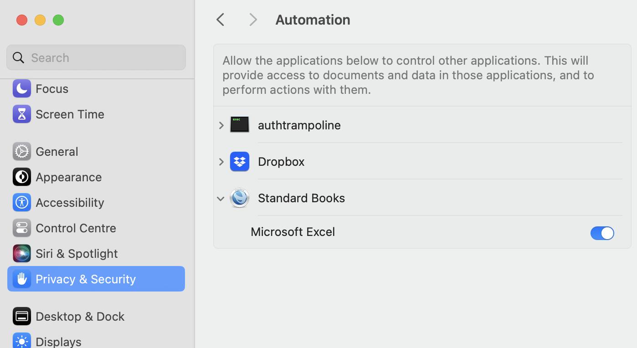Click the green full-screen window button

click(x=58, y=20)
